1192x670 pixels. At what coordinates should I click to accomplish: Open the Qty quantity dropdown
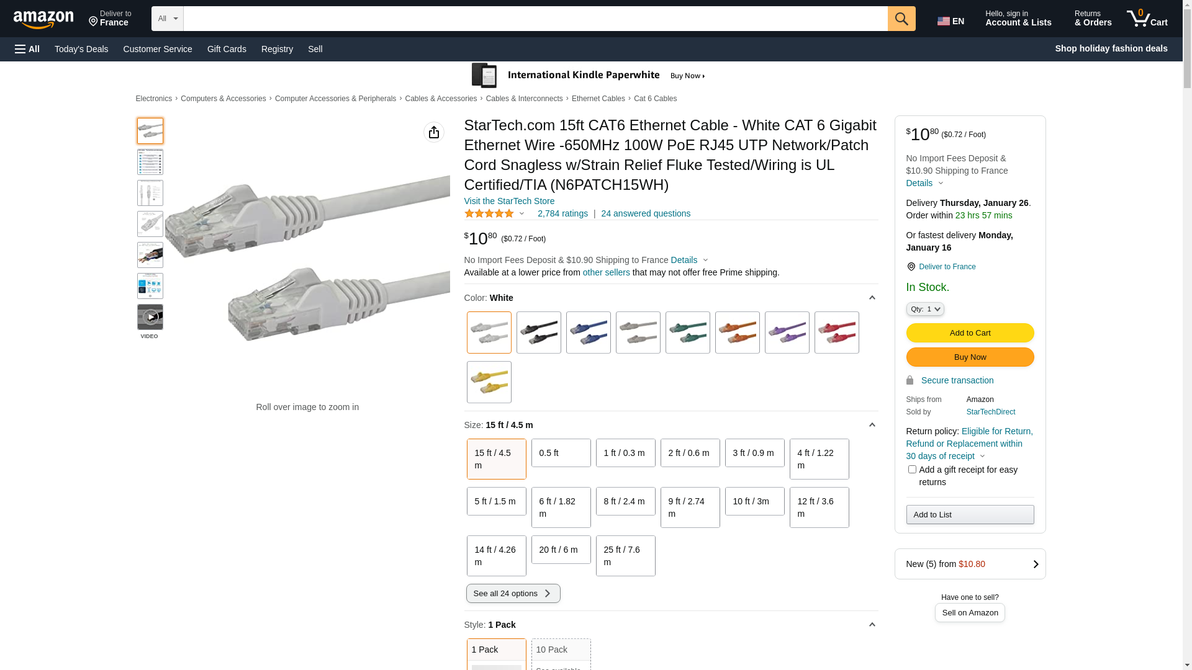coord(925,309)
